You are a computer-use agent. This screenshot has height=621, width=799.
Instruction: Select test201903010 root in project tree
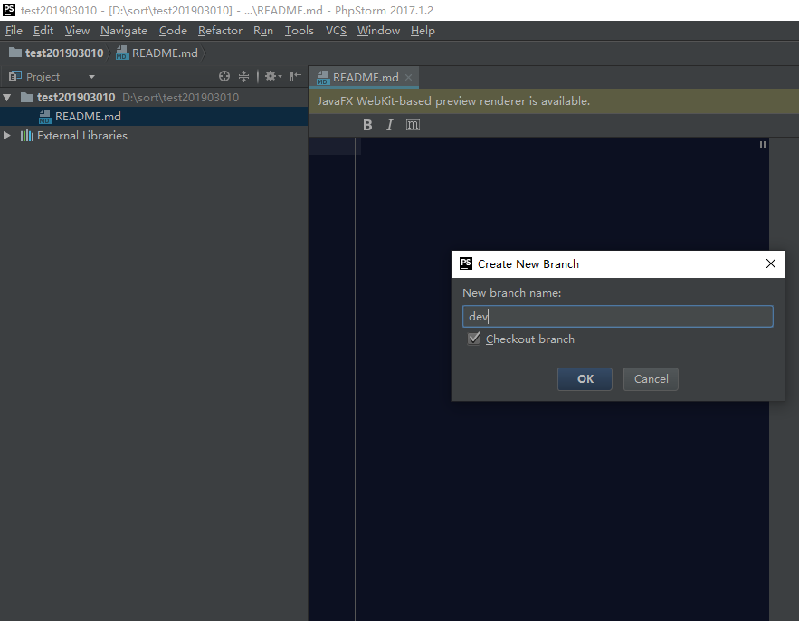pyautogui.click(x=154, y=98)
